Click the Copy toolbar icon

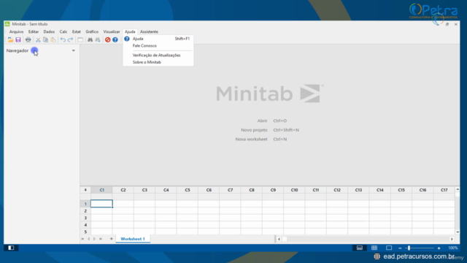pos(45,39)
